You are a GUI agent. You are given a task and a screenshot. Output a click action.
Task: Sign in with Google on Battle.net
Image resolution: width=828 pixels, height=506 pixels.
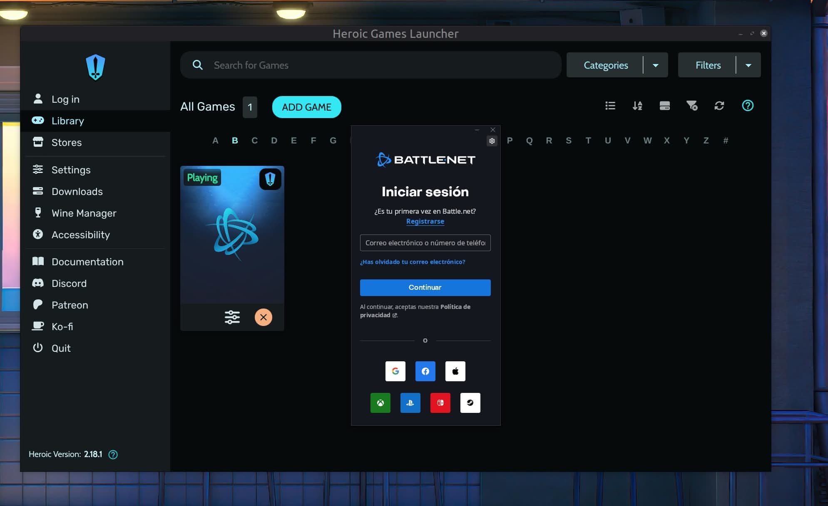tap(395, 371)
